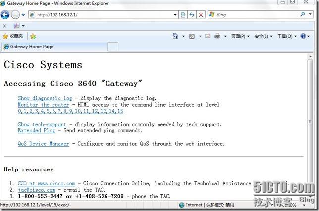
Task: Click the Internet zone globe icon in status bar
Action: (x=182, y=205)
